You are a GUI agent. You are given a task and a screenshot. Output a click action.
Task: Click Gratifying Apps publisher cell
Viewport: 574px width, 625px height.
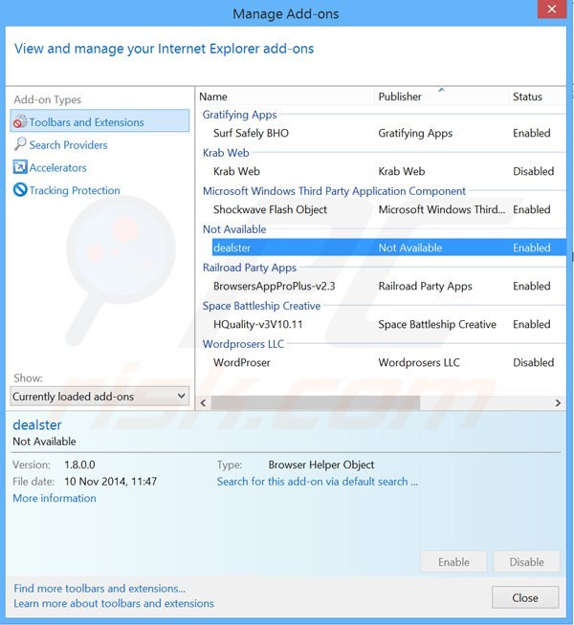coord(415,133)
